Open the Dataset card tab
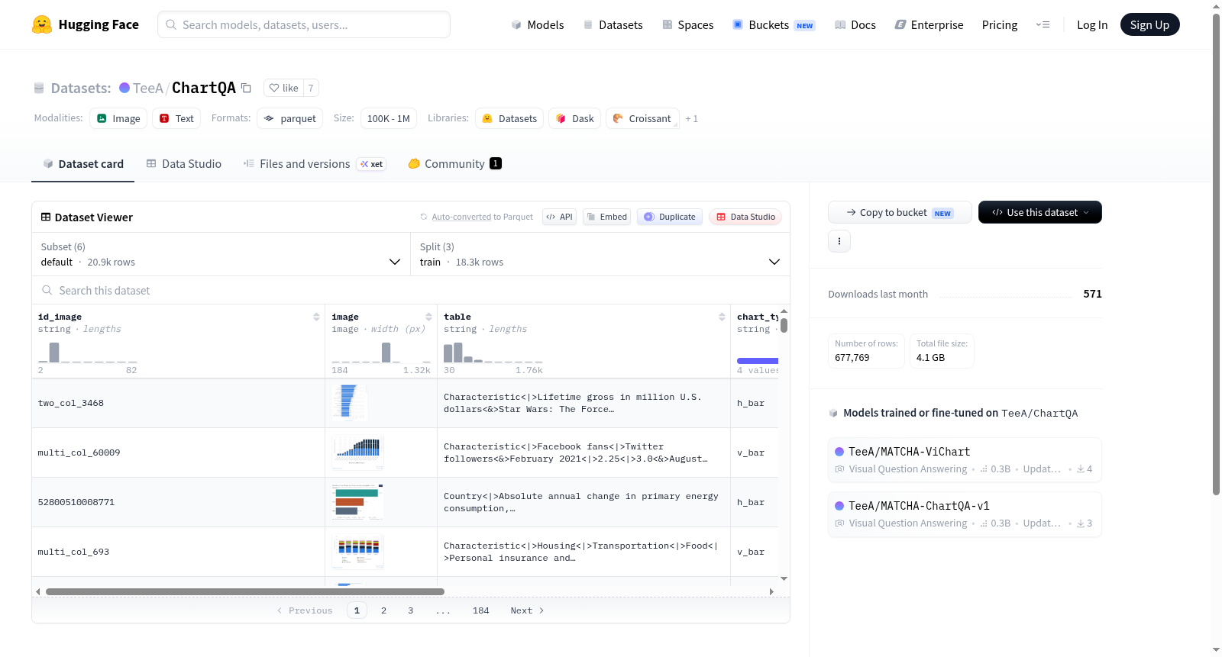This screenshot has width=1222, height=657. tap(82, 164)
